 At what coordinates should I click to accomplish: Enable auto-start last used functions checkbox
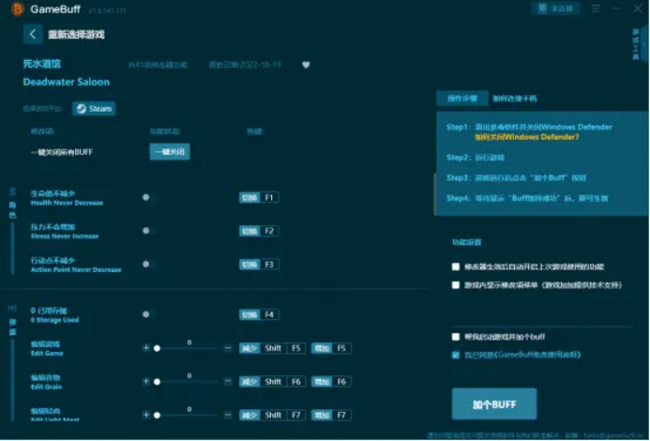[x=456, y=266]
